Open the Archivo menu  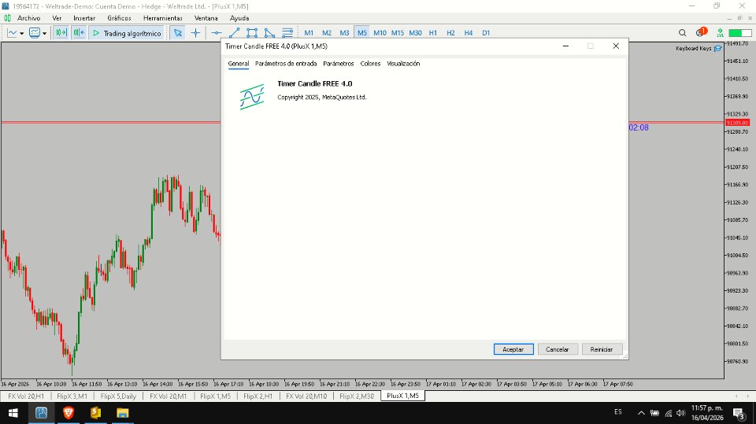coord(29,18)
